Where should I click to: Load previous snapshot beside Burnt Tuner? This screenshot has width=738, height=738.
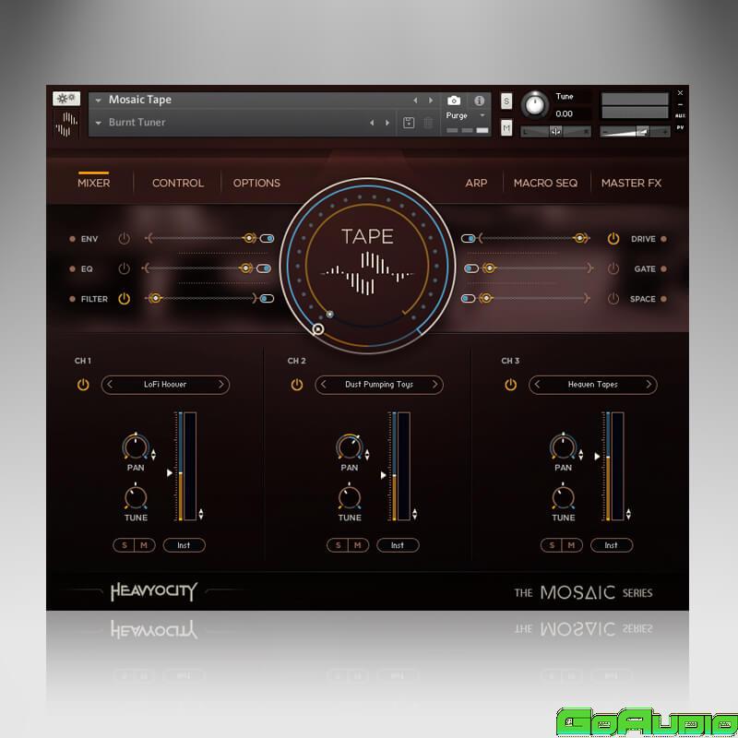[372, 123]
